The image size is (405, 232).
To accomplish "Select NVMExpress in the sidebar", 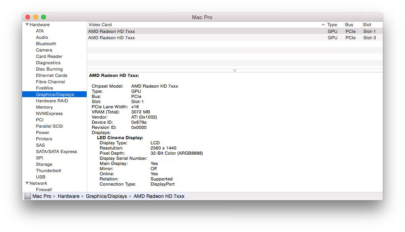I will [49, 113].
